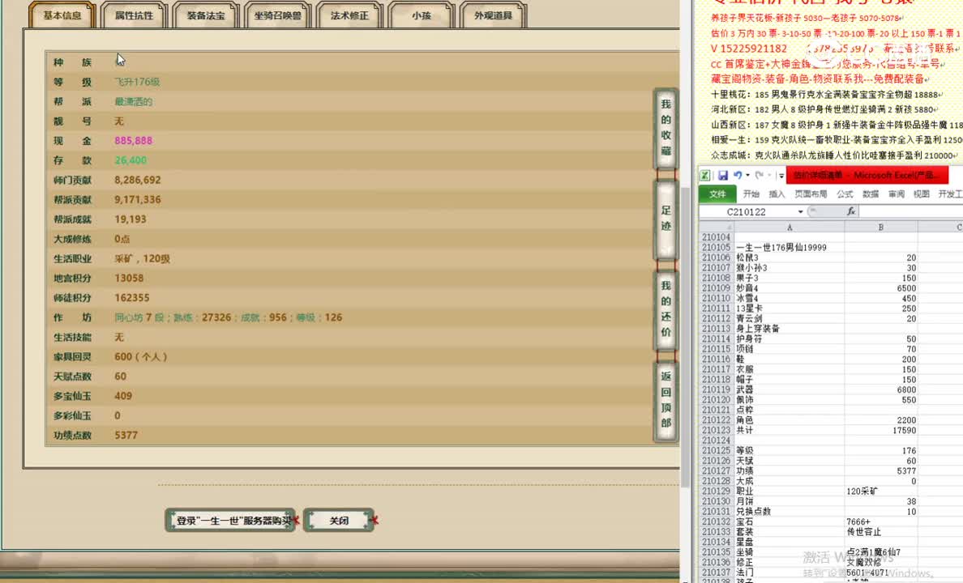Click the Word line starting 河北新区
This screenshot has height=583, width=963.
[x=824, y=109]
